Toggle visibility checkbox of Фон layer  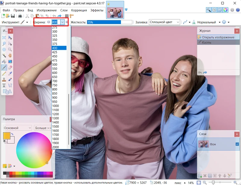[x=237, y=144]
